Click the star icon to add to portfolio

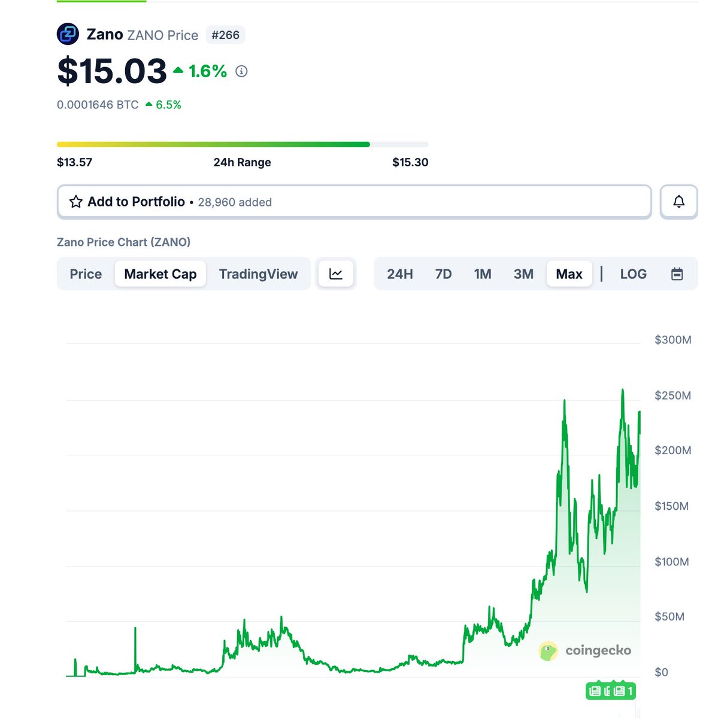(75, 202)
